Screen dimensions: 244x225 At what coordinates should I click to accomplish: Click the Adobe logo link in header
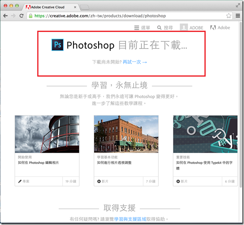point(220,28)
